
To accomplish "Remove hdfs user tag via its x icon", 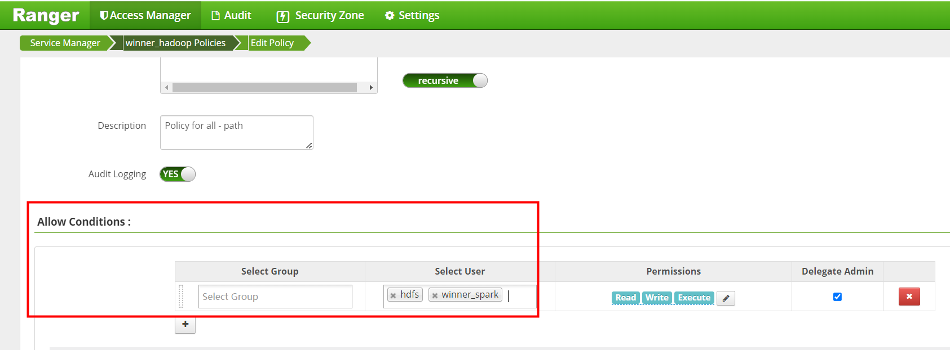I will (x=394, y=295).
